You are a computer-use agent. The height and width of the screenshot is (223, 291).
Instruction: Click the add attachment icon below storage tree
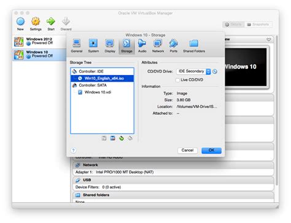[x=104, y=138]
